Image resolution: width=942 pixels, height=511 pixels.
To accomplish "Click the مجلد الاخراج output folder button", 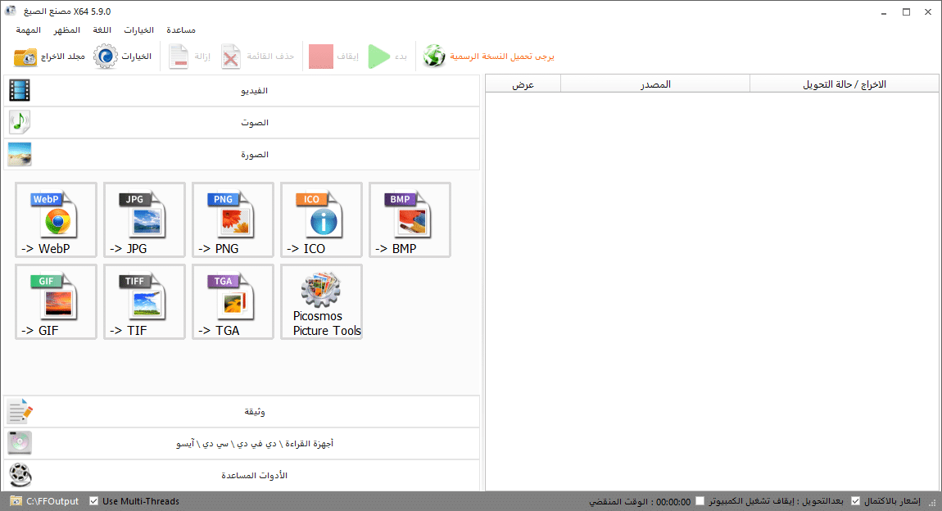I will point(49,57).
